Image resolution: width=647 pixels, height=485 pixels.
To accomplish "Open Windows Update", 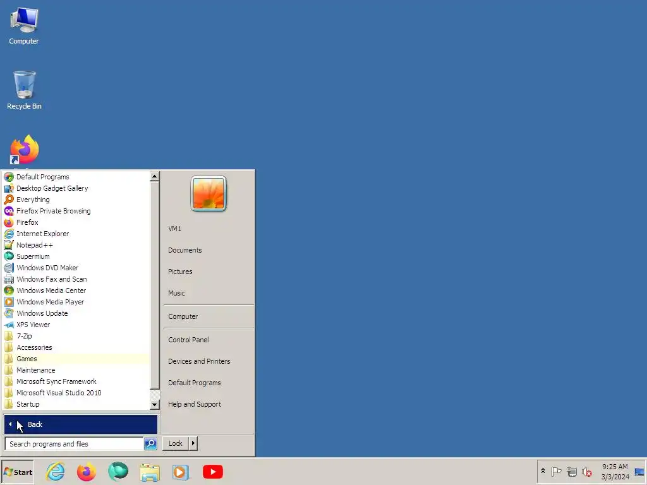I will [x=76, y=313].
